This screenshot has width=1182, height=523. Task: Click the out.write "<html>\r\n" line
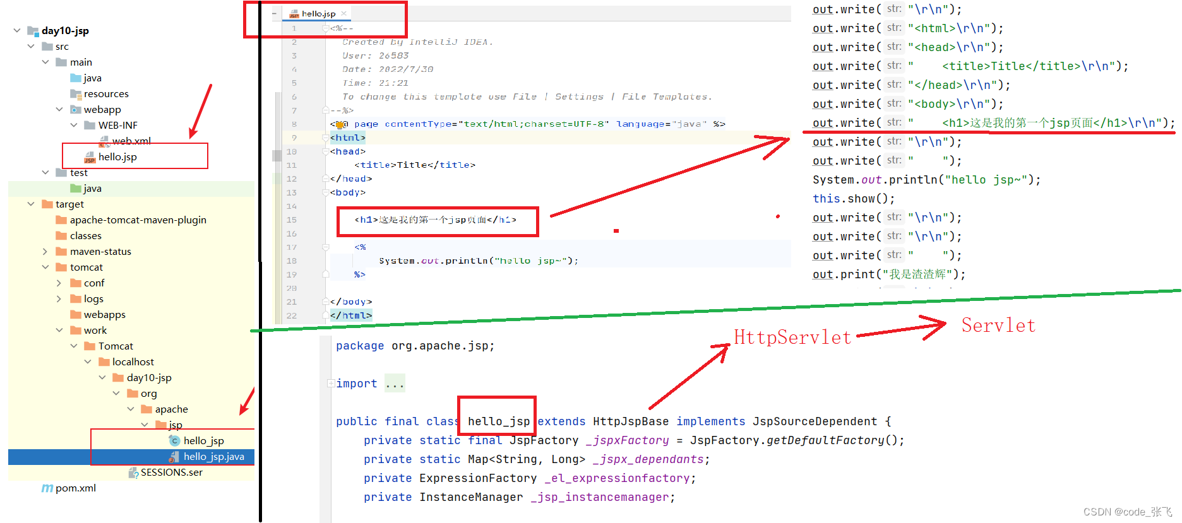click(908, 28)
